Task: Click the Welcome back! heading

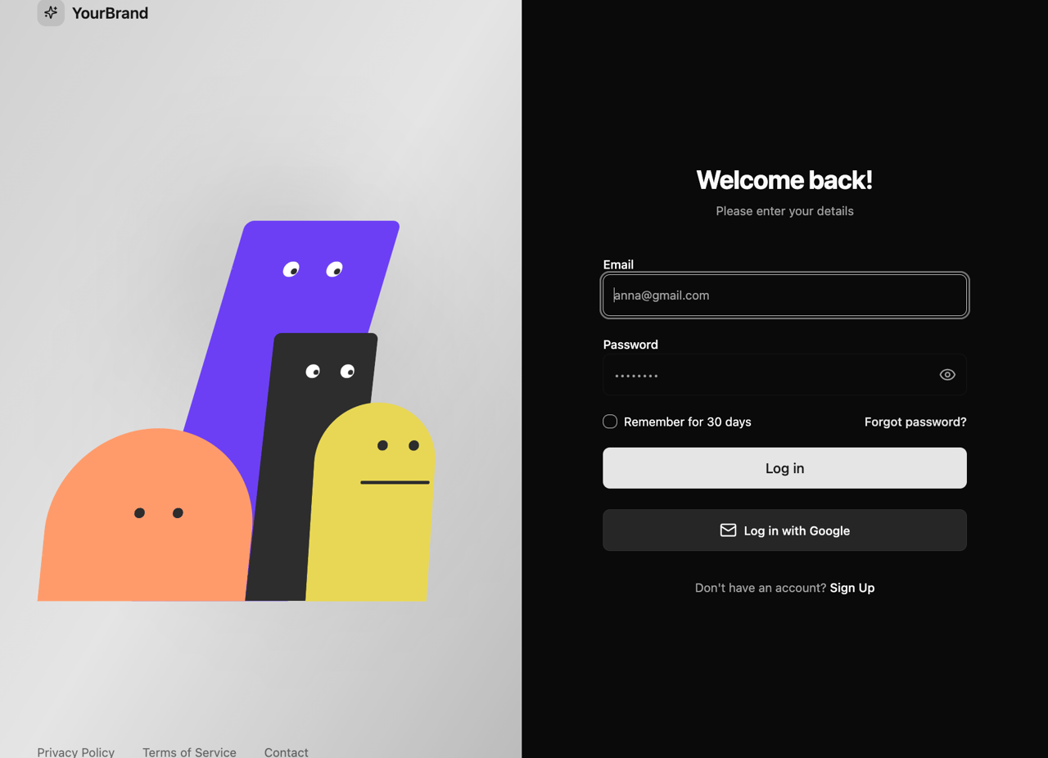Action: point(784,180)
